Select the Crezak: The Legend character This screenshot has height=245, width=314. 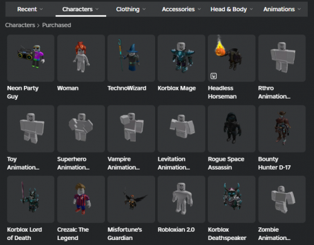(x=81, y=199)
